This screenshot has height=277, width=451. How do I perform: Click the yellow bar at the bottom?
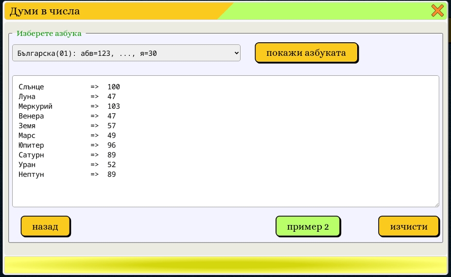225,265
